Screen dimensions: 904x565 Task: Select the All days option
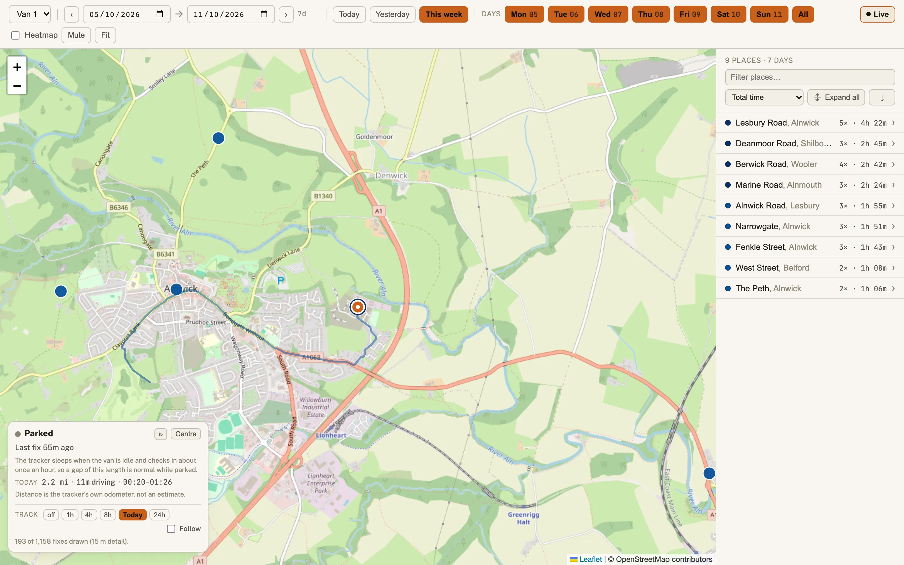pyautogui.click(x=803, y=14)
